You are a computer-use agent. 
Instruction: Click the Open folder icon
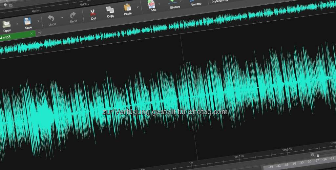(6, 24)
